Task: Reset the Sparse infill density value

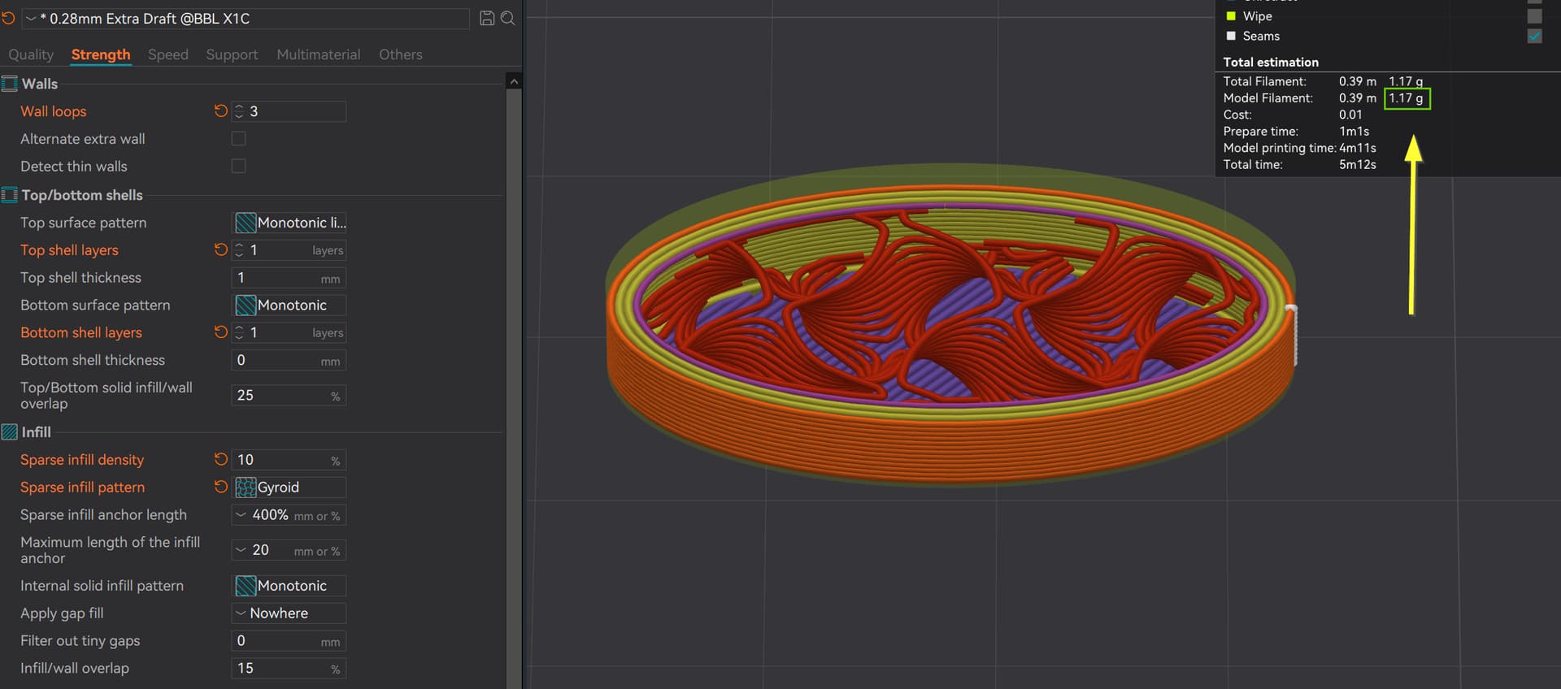Action: [220, 459]
